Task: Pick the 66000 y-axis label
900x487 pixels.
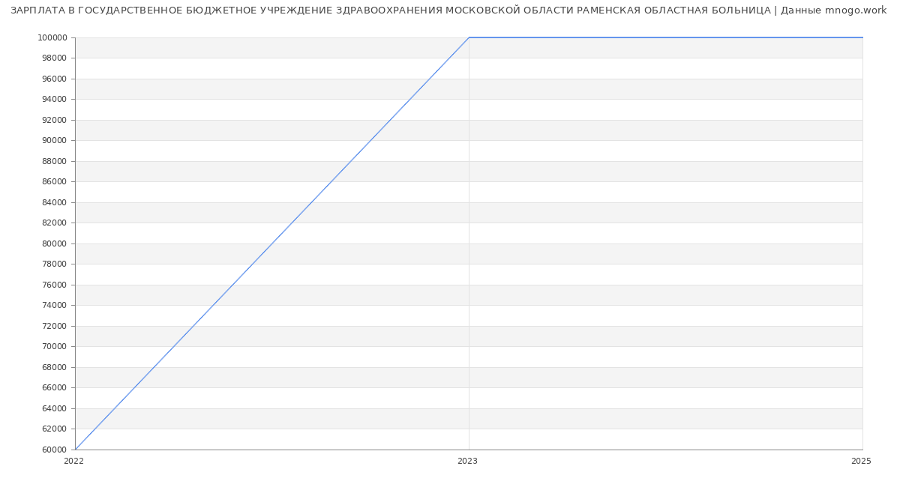Action: pyautogui.click(x=54, y=388)
